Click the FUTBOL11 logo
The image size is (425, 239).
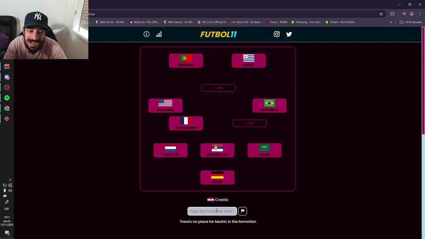[218, 34]
